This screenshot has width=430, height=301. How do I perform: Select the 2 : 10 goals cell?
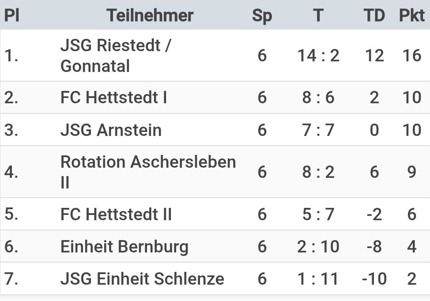point(318,246)
